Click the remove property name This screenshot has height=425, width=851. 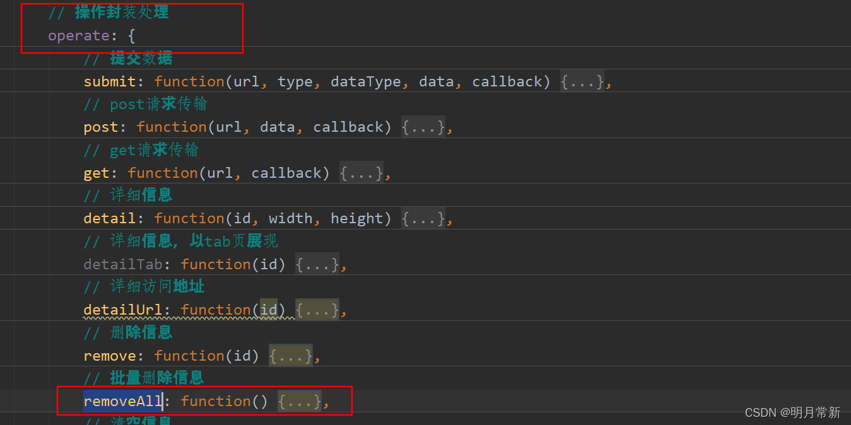click(110, 356)
